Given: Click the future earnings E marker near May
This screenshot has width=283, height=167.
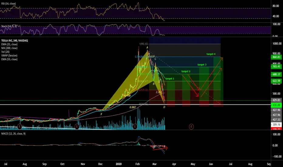Looking at the screenshot, I should [191, 127].
